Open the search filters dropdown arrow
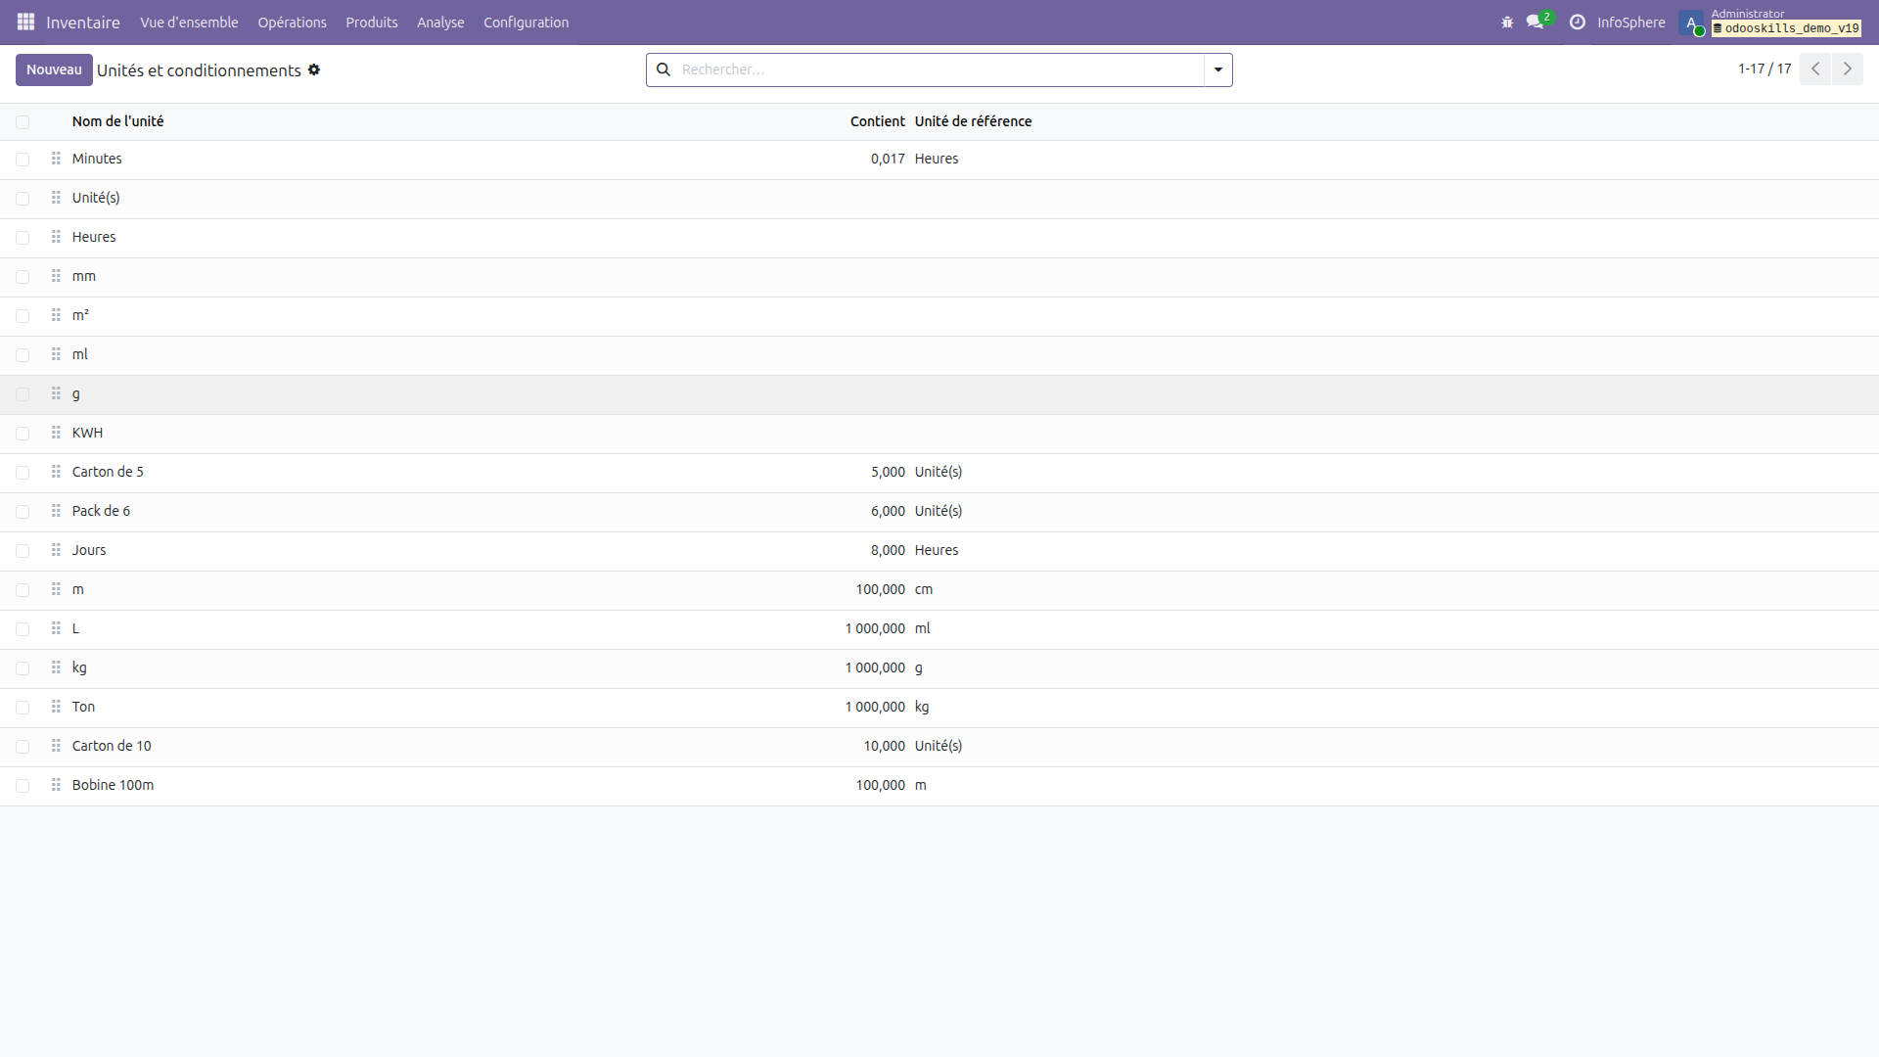 [1216, 69]
